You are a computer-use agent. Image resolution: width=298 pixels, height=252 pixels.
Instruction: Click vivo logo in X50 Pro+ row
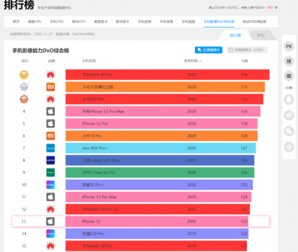pyautogui.click(x=50, y=148)
